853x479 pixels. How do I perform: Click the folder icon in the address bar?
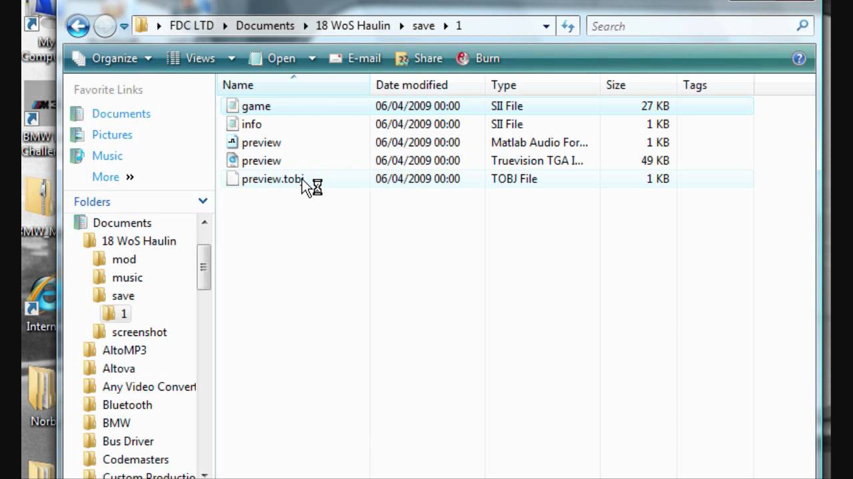click(141, 26)
